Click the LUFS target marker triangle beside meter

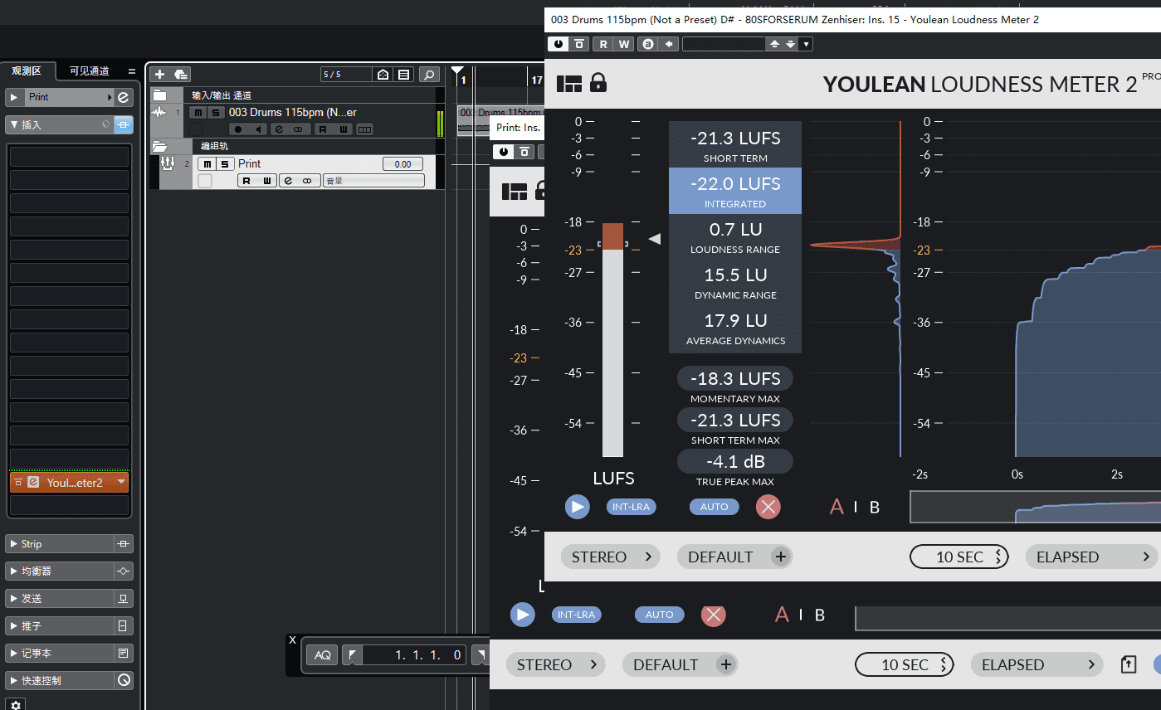tap(655, 239)
